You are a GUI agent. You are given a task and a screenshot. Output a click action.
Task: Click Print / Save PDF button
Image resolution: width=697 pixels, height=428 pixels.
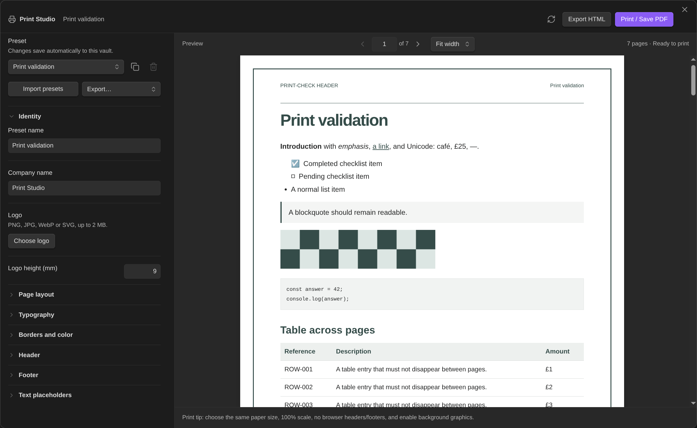[x=644, y=19]
